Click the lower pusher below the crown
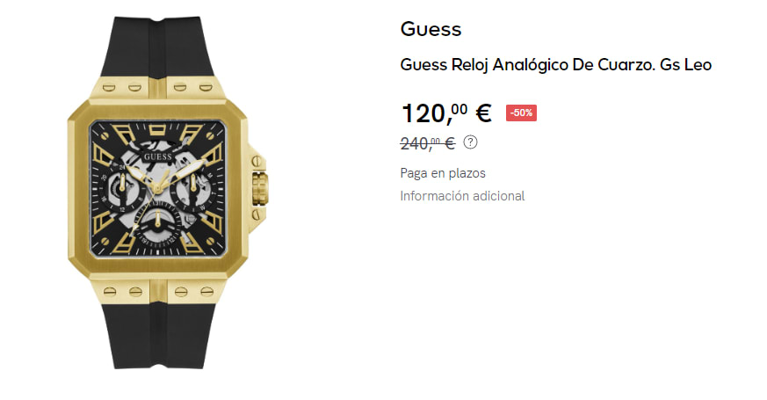The height and width of the screenshot is (400, 767). pos(256,215)
